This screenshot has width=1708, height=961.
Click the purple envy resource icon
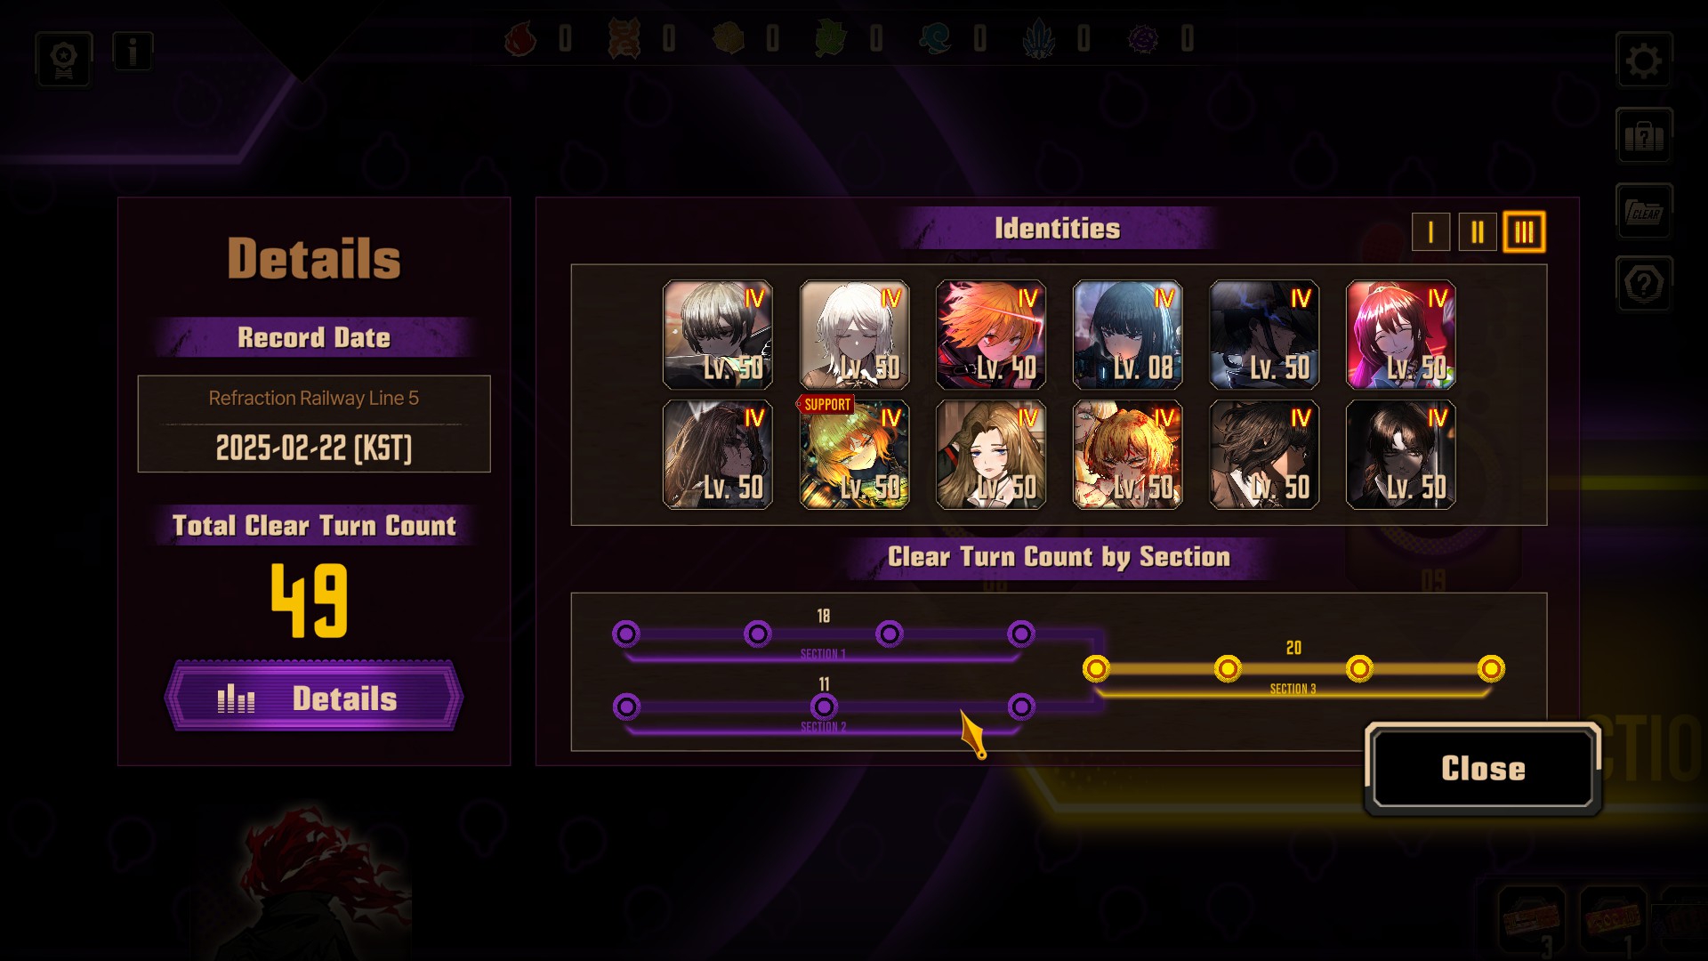tap(1142, 38)
